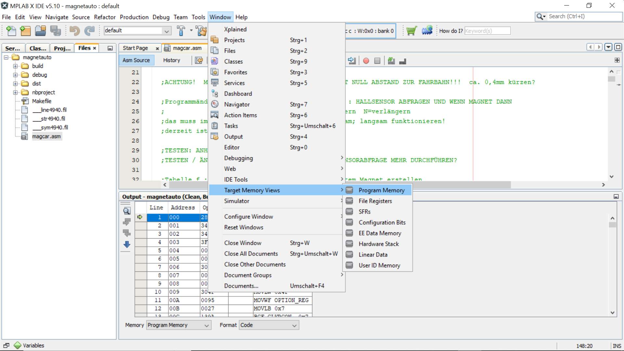Select __sym4940.fil in file tree
The width and height of the screenshot is (624, 351).
[x=50, y=127]
